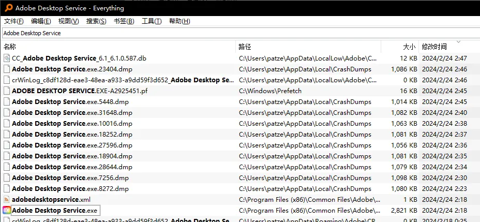The height and width of the screenshot is (222, 480).
Task: Open the 帮助(H) menu
Action: [179, 21]
